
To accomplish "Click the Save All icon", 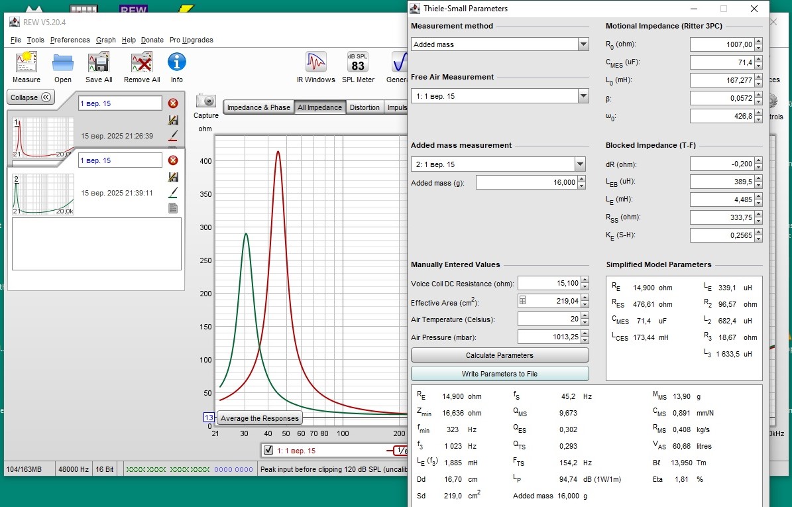I will 98,64.
